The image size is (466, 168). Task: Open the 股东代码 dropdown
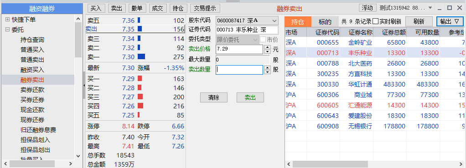pos(247,21)
